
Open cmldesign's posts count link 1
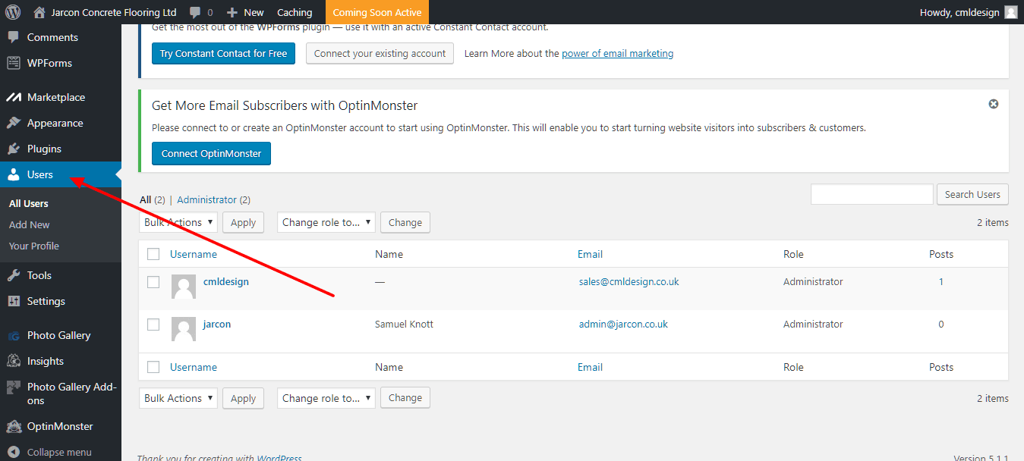pos(941,281)
